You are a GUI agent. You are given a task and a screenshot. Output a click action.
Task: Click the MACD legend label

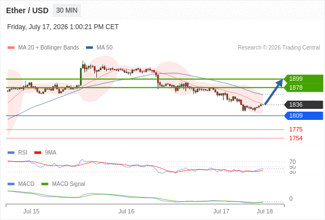coord(26,184)
